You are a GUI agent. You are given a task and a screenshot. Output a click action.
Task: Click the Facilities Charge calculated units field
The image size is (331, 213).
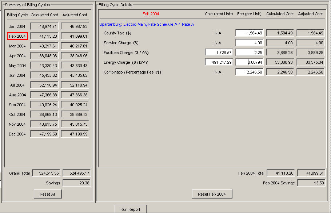tap(219, 53)
